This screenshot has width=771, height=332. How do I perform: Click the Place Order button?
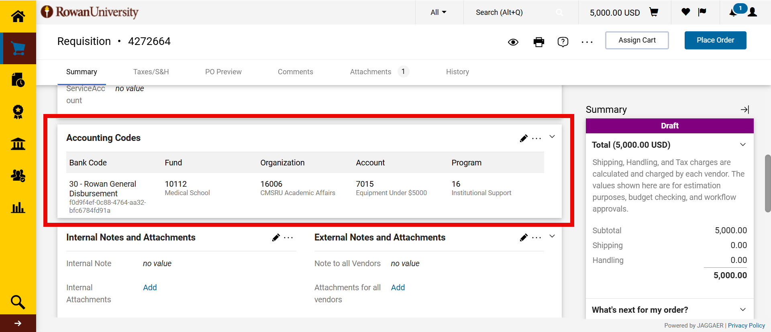pyautogui.click(x=715, y=40)
